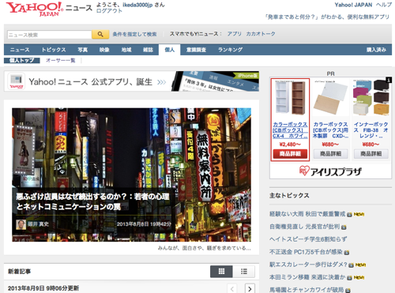Click the article excerpt みんなが、面白さや
The width and height of the screenshot is (395, 293).
(204, 248)
